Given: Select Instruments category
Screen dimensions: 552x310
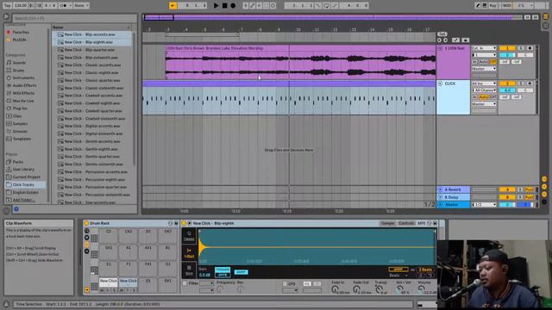Looking at the screenshot, I should click(x=23, y=78).
